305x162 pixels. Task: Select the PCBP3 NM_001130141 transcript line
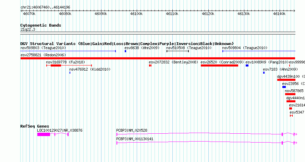(x=207, y=142)
